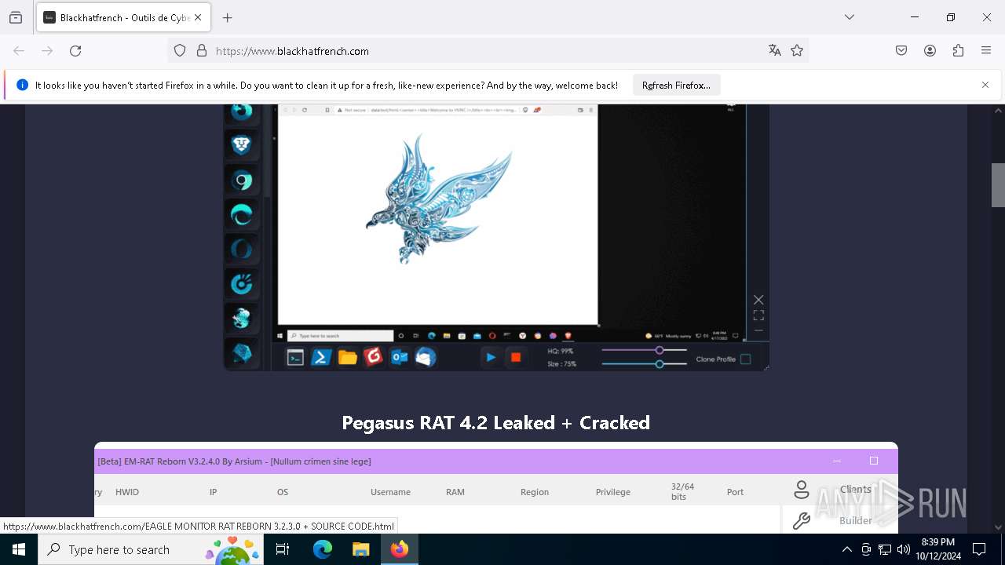Screen dimensions: 1005x565
Task: Click the Region column header
Action: [535, 492]
